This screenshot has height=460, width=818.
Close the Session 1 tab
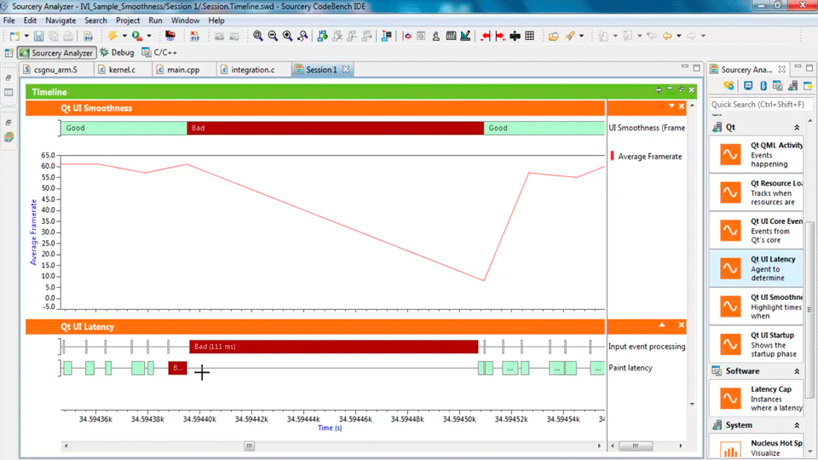coord(345,69)
